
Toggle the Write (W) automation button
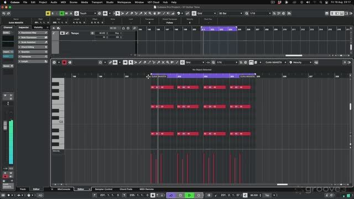tap(66, 13)
